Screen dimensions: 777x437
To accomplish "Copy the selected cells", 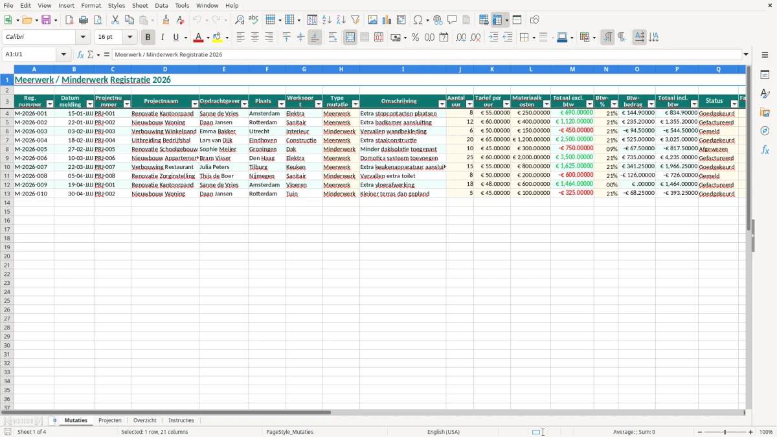I will click(129, 20).
